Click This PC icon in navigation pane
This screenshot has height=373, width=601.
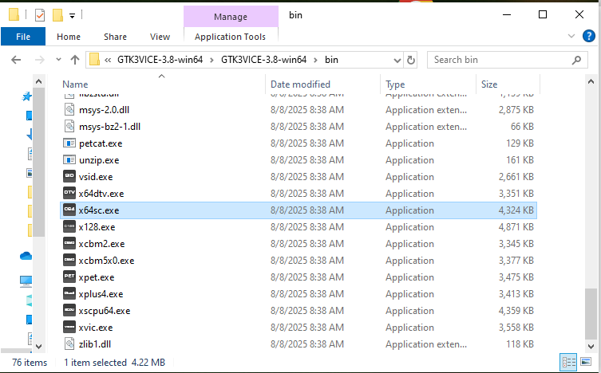point(26,281)
